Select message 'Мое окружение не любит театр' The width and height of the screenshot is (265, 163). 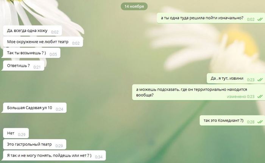click(x=43, y=42)
